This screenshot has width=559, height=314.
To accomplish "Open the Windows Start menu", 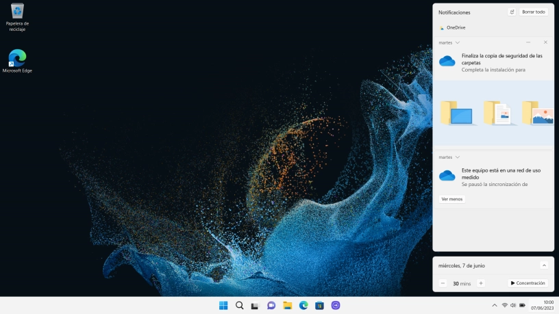I will tap(223, 306).
